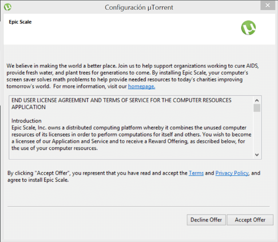Click the large green µTorrent logo
The image size is (278, 242).
[248, 28]
